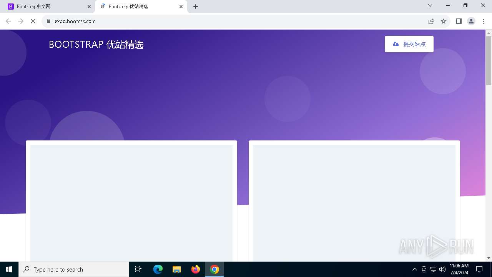The width and height of the screenshot is (492, 277).
Task: Click the second site preview card
Action: pyautogui.click(x=354, y=201)
